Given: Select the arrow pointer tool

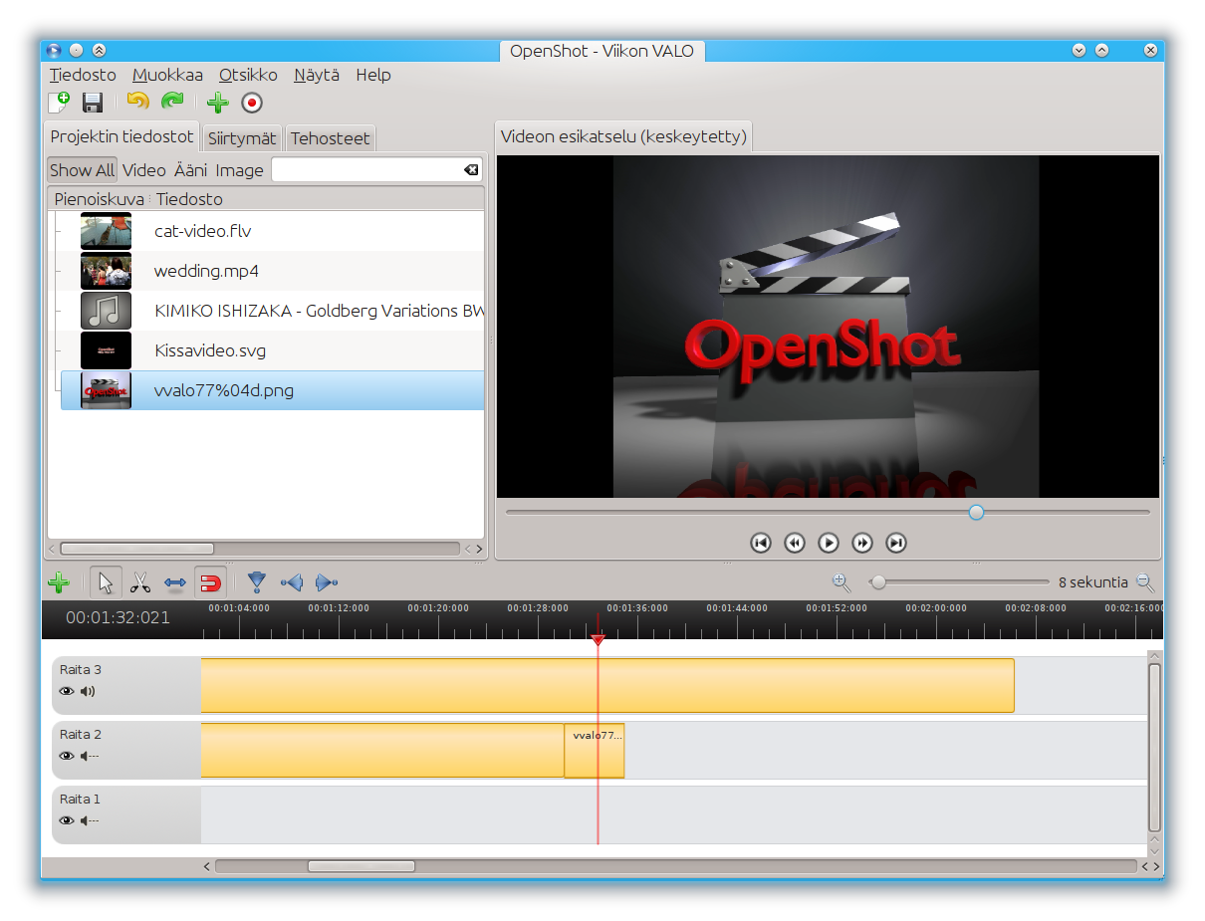Looking at the screenshot, I should (107, 582).
